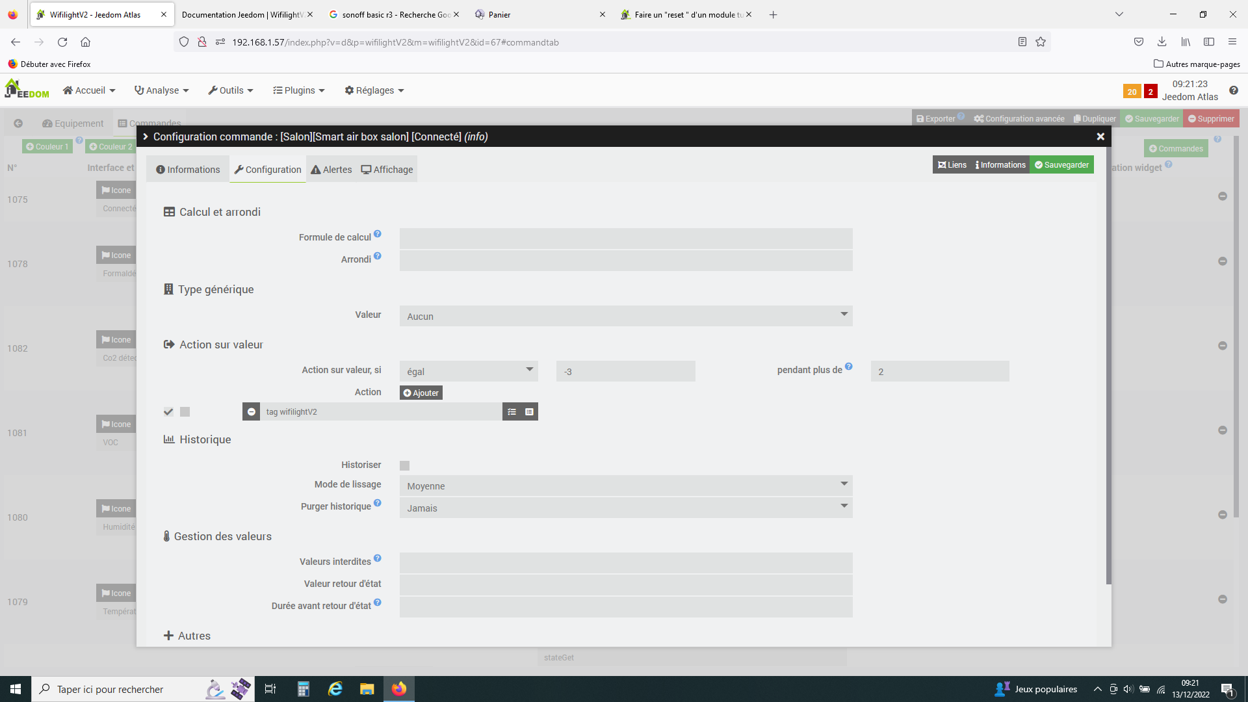
Task: Open Firefox from the Windows taskbar
Action: pyautogui.click(x=398, y=689)
